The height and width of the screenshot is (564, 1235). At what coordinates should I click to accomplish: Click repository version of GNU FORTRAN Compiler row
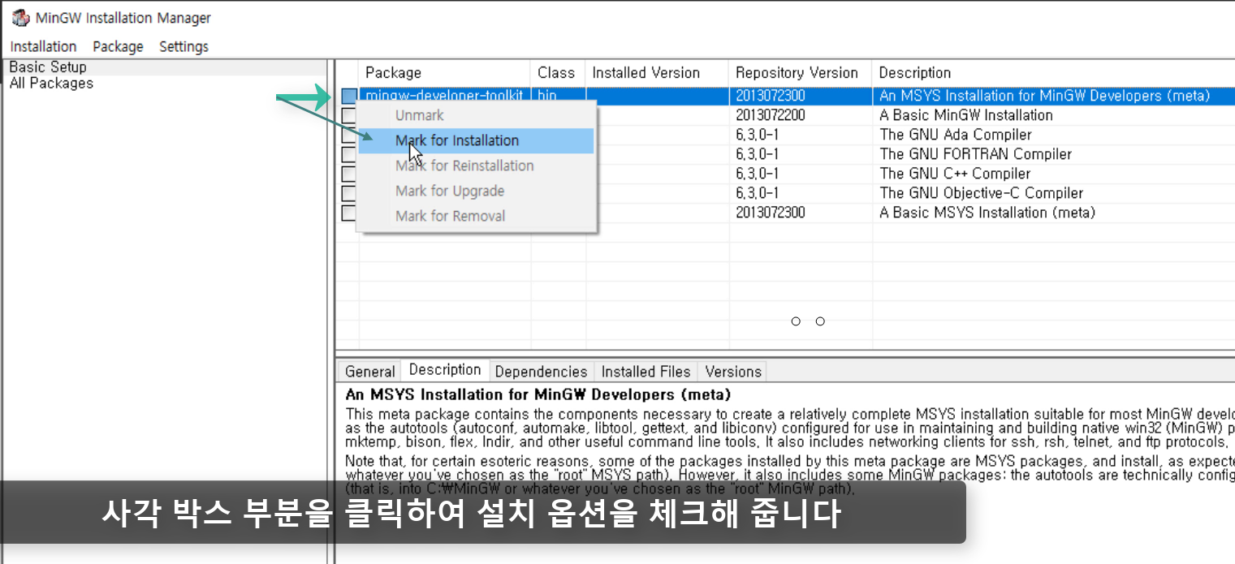coord(758,154)
